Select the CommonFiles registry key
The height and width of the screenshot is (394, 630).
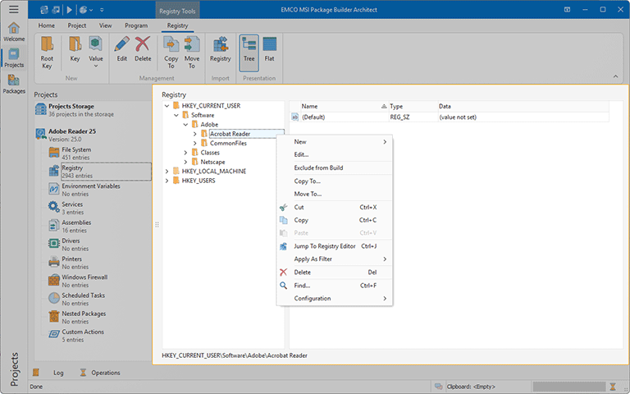pos(228,143)
